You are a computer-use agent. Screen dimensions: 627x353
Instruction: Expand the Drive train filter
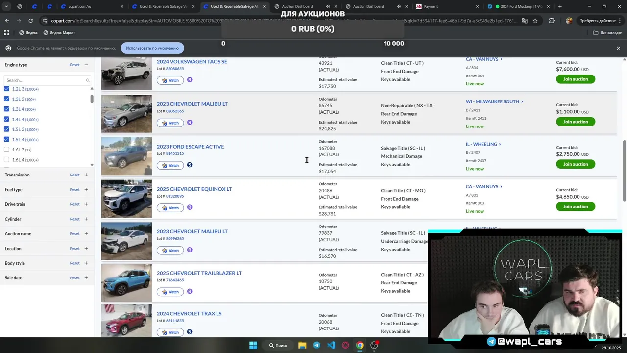click(x=86, y=204)
